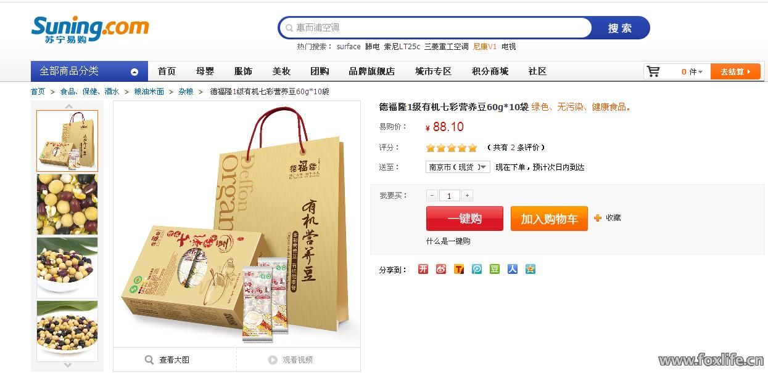Screen dimensions: 768x373
Task: Go to 母婴 navigation tab
Action: 205,71
